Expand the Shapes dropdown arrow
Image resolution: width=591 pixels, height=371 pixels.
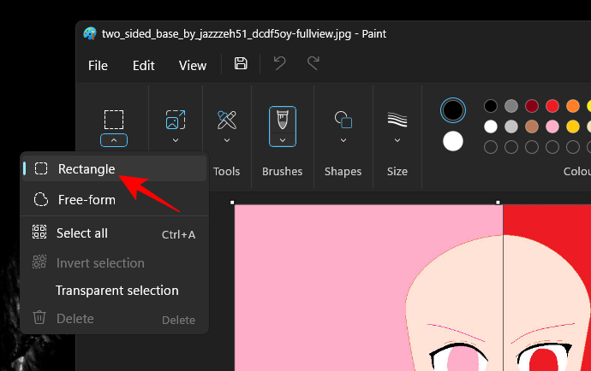[x=343, y=139]
